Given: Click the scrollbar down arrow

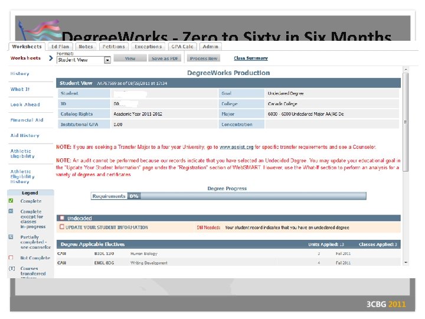Looking at the screenshot, I should tap(406, 262).
